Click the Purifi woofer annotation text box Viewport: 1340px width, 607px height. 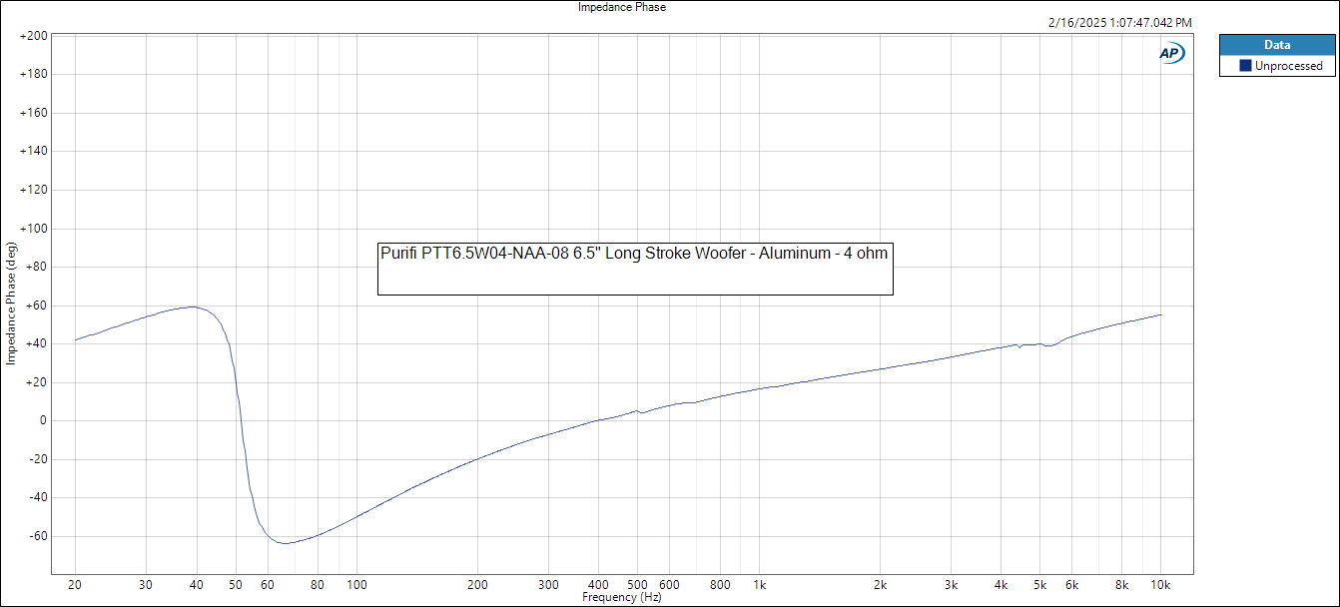tap(635, 268)
